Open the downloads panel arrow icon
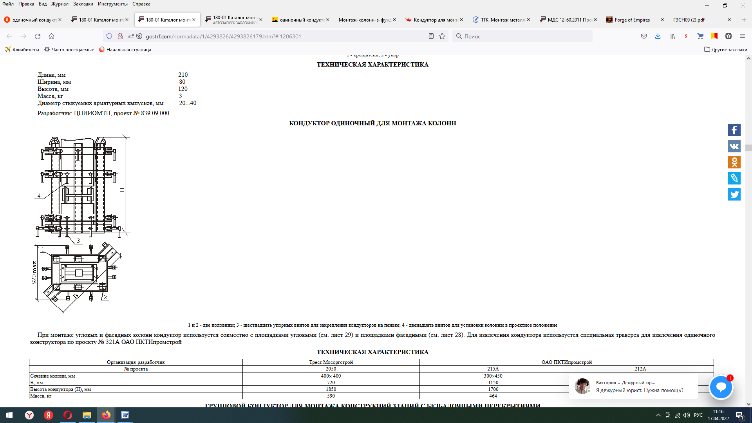The image size is (752, 423). 658,36
